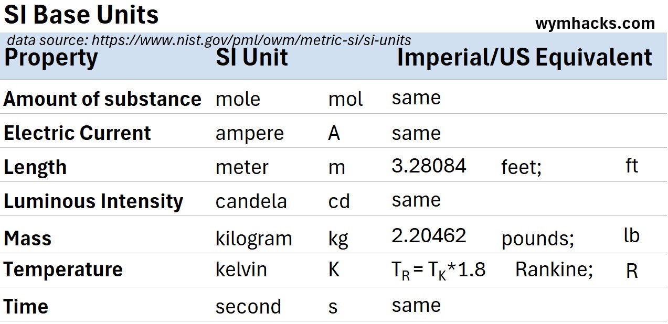Click the Amount of substance row label

click(102, 99)
